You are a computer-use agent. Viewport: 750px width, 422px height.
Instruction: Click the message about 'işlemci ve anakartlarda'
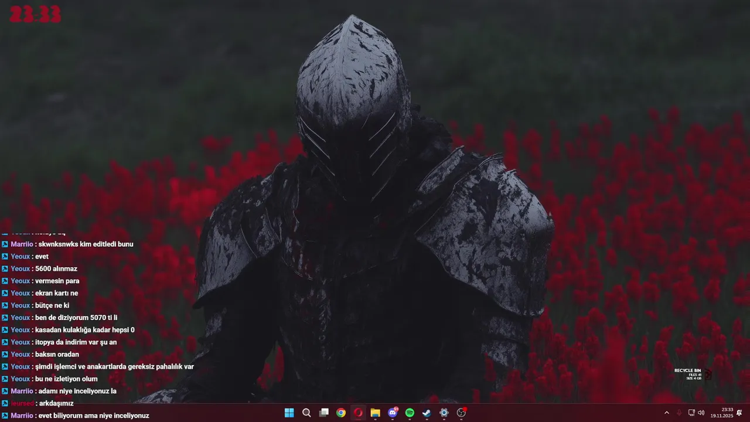tap(114, 367)
